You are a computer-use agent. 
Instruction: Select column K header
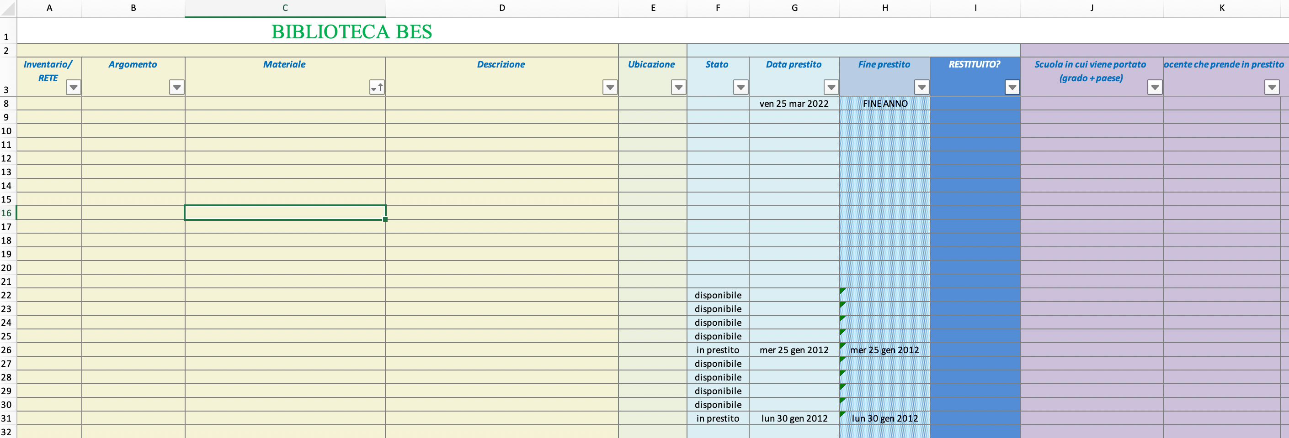click(1222, 8)
